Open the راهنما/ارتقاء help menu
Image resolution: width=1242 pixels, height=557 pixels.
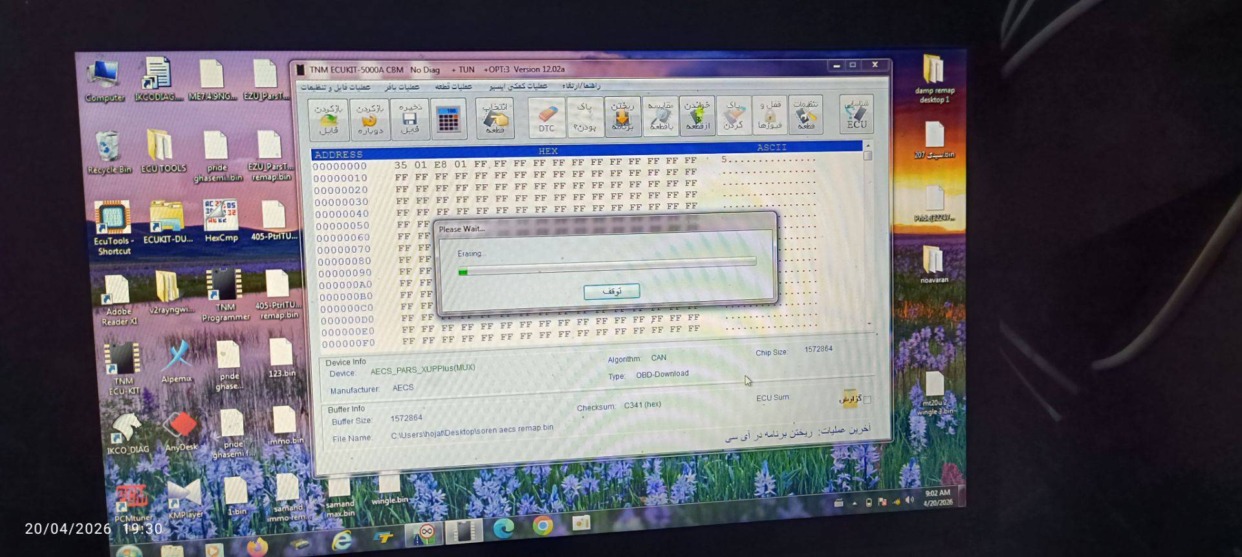pyautogui.click(x=581, y=85)
